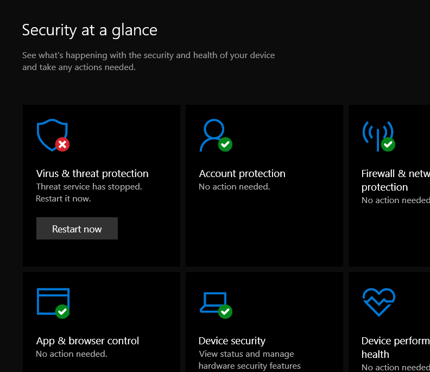Click 'See what's happening' description text
430x372 pixels.
148,61
